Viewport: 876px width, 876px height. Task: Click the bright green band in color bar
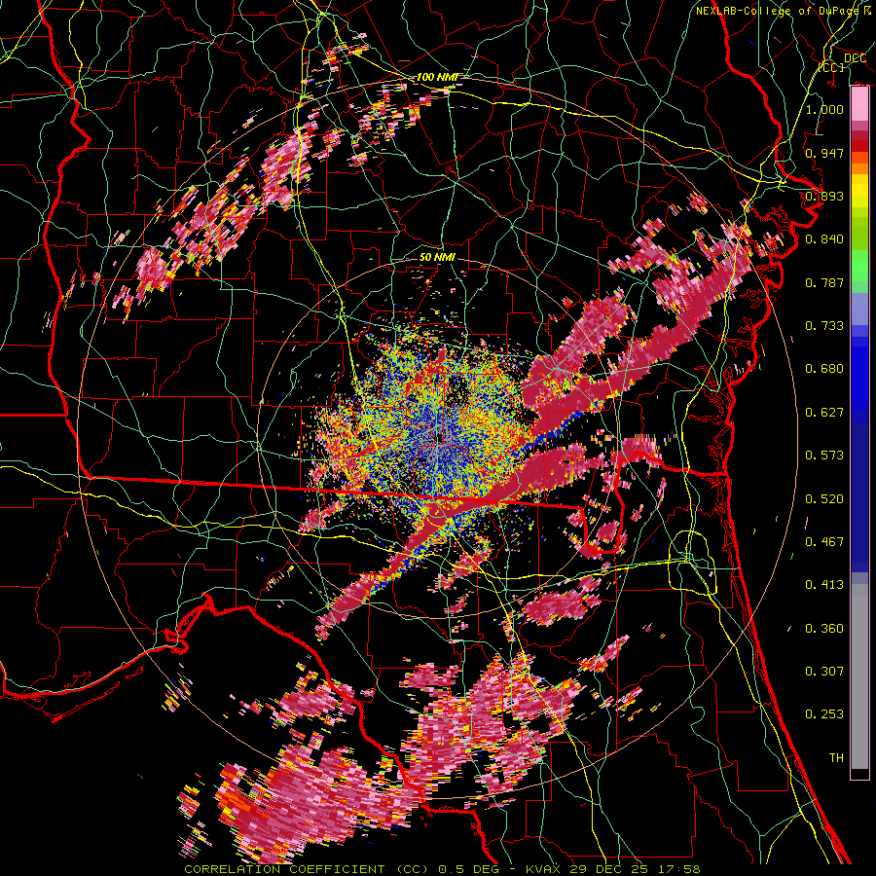tap(859, 266)
